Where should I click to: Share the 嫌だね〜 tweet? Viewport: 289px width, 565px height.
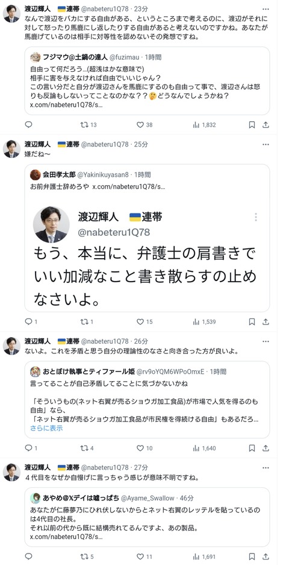[x=266, y=322]
